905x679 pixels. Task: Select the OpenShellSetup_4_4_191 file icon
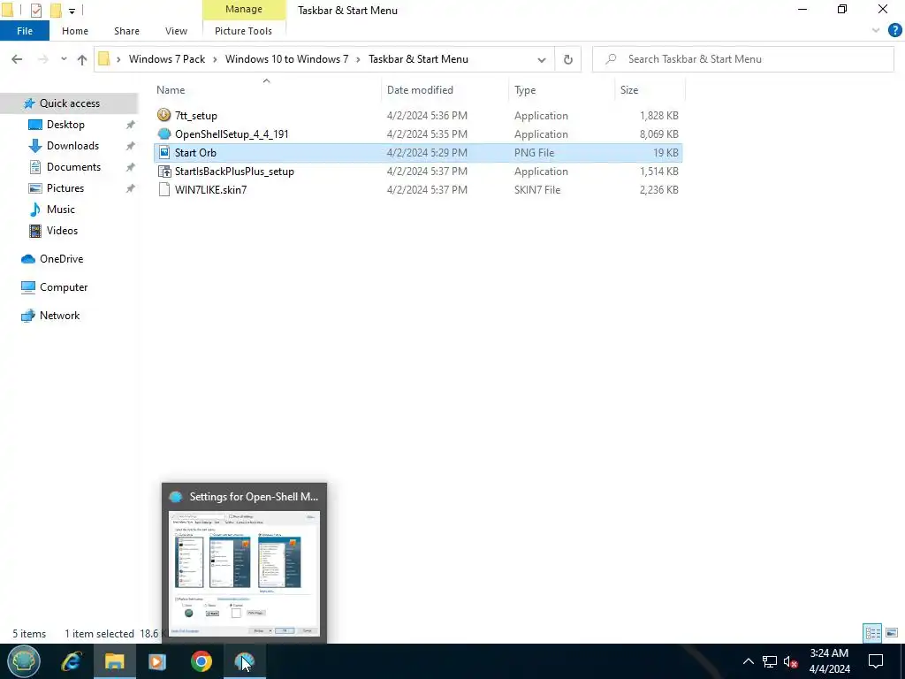pyautogui.click(x=164, y=134)
